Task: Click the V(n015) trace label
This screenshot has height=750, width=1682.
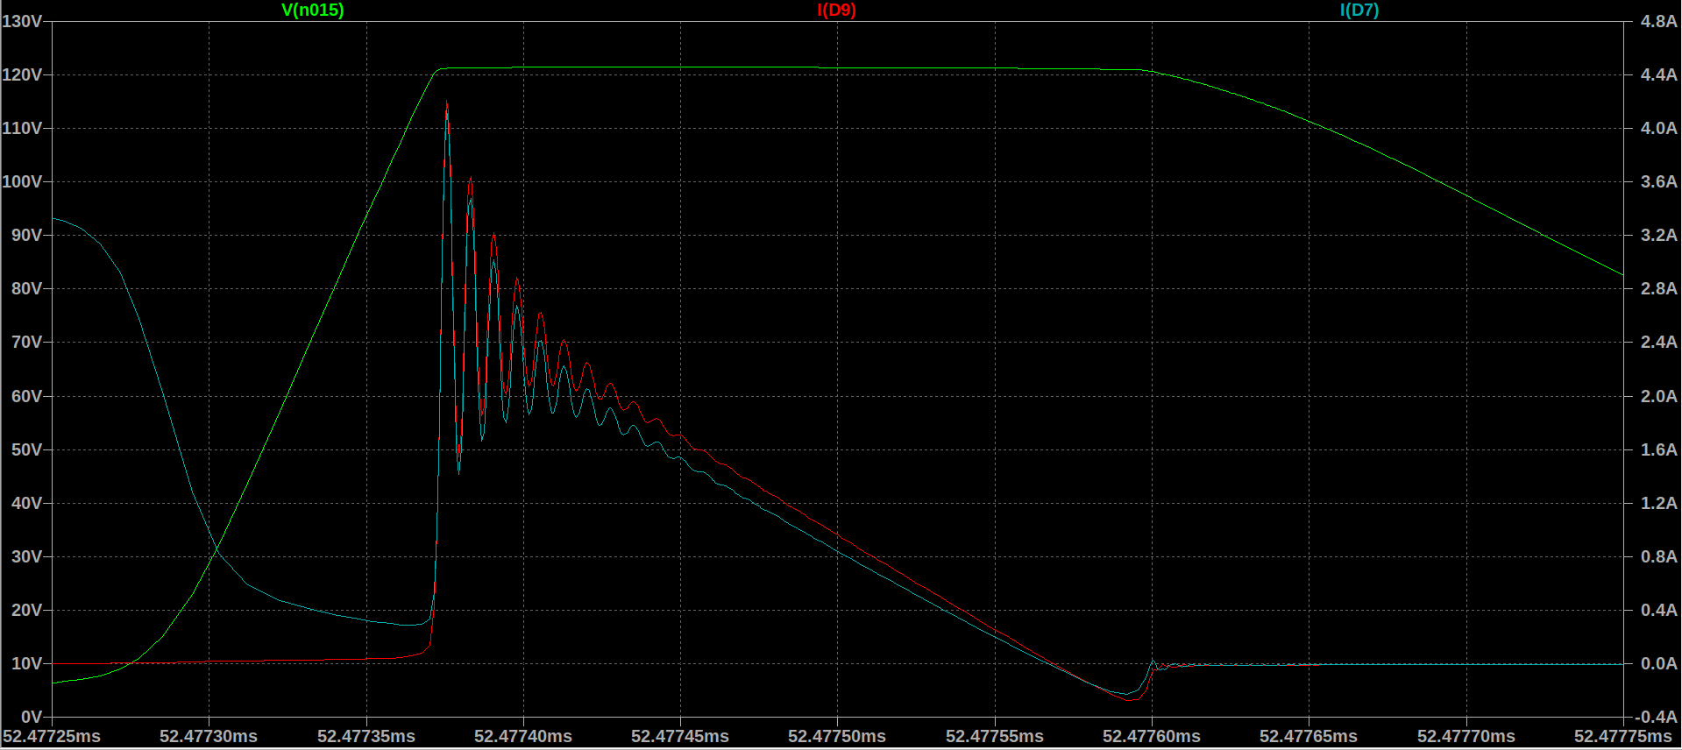Action: click(312, 11)
